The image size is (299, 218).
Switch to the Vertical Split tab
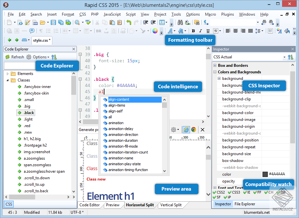pos(172,205)
